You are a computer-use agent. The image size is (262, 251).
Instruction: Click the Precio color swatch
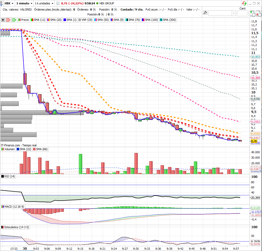(19, 20)
